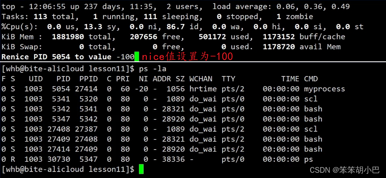The width and height of the screenshot is (386, 178).
Task: Click PID '5342' in the bash row
Action: pyautogui.click(x=61, y=109)
